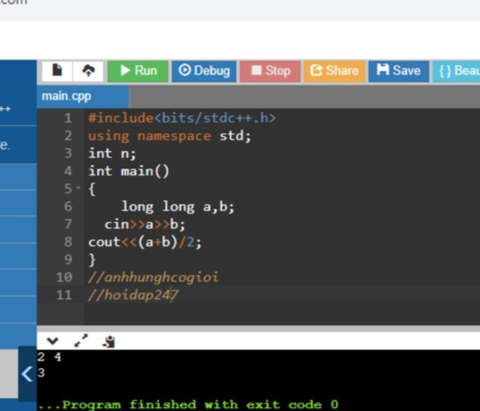Select line number 11 in the gutter
Image resolution: width=480 pixels, height=411 pixels.
(64, 295)
